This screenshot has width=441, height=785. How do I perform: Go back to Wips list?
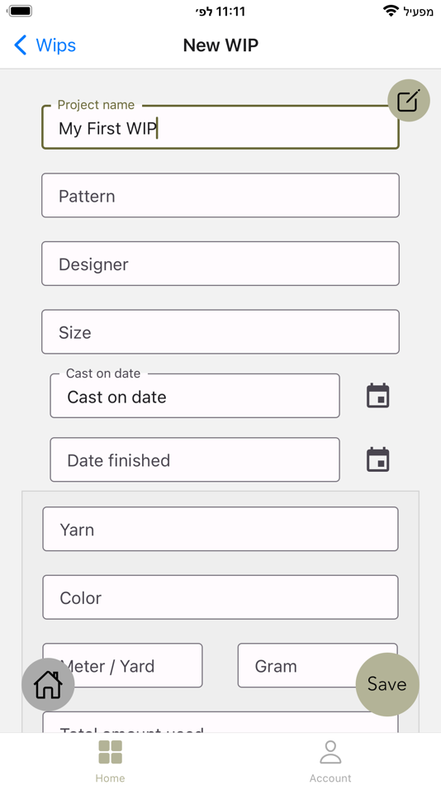(45, 45)
